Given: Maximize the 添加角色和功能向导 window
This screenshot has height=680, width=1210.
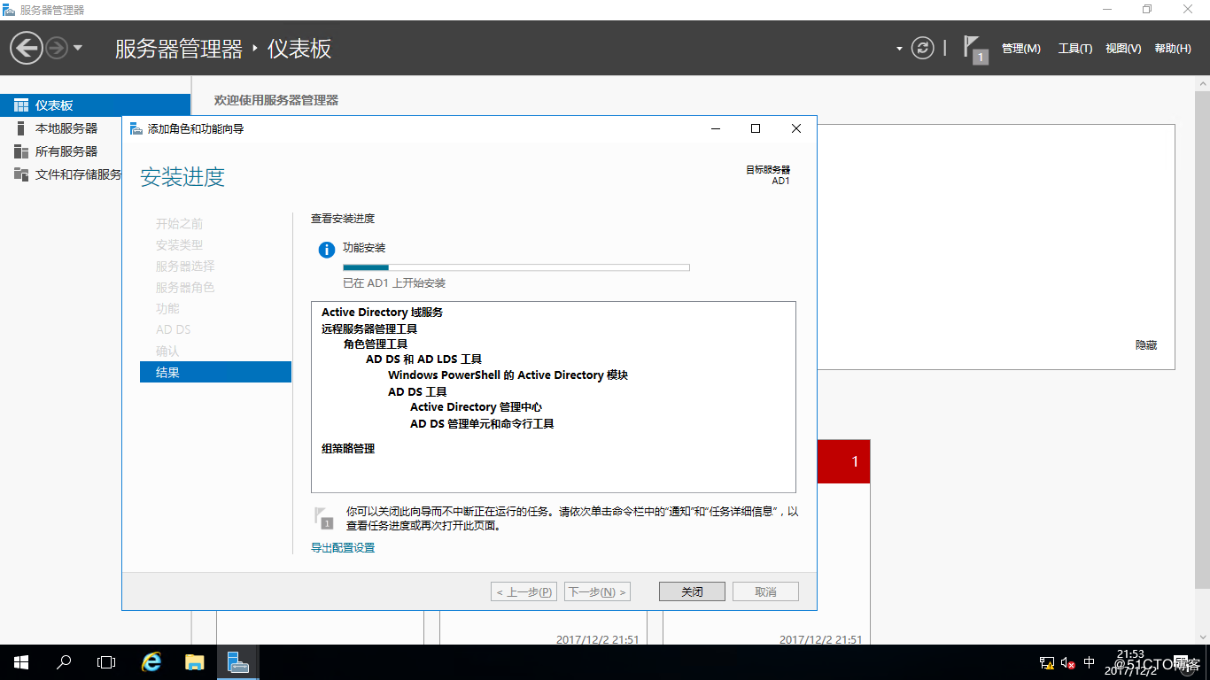Looking at the screenshot, I should (x=756, y=128).
